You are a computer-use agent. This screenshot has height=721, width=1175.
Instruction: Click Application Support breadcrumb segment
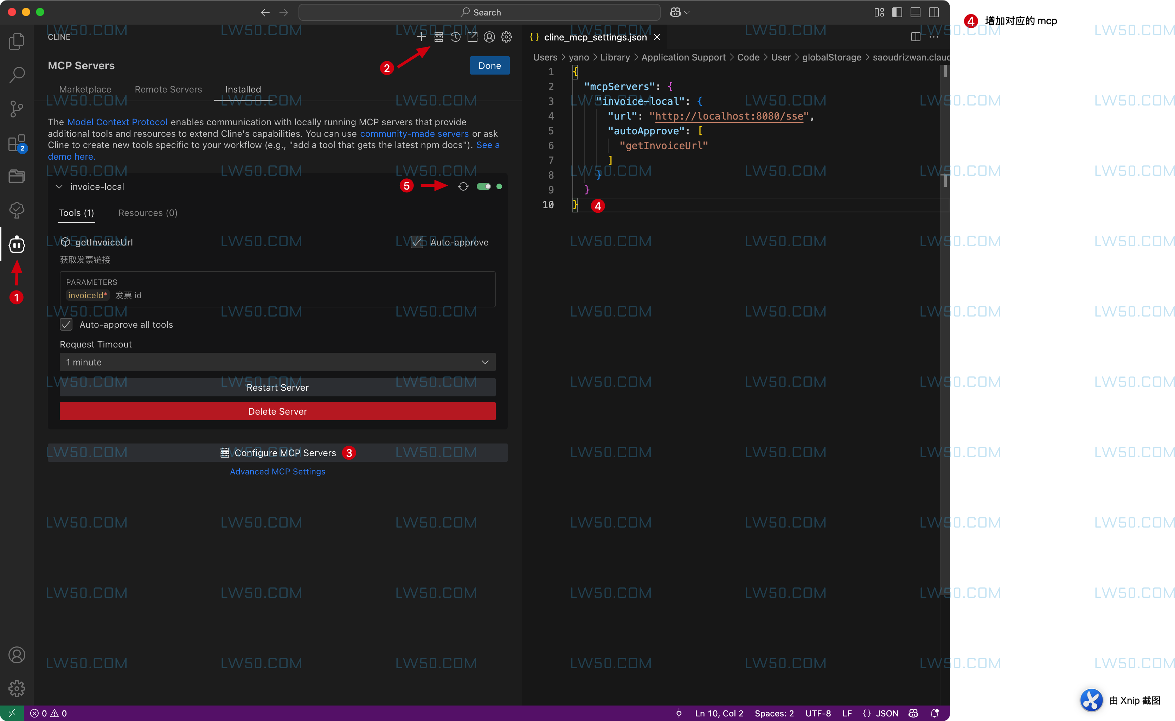point(683,57)
